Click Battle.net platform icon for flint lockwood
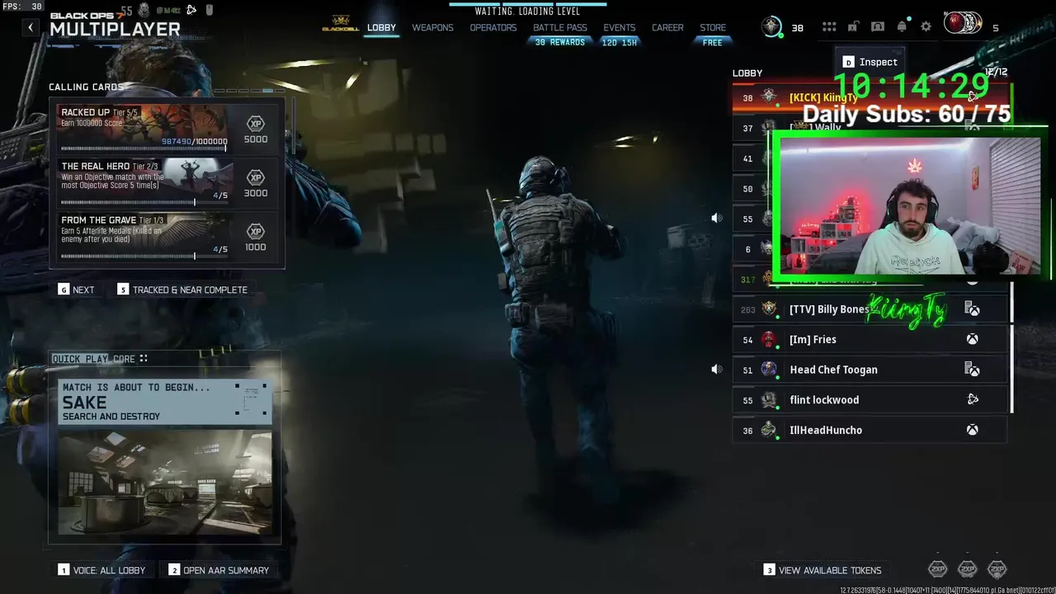 [x=973, y=399]
